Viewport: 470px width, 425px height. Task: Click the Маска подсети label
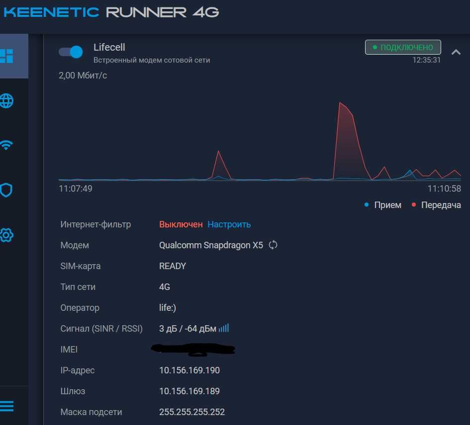[x=91, y=412]
